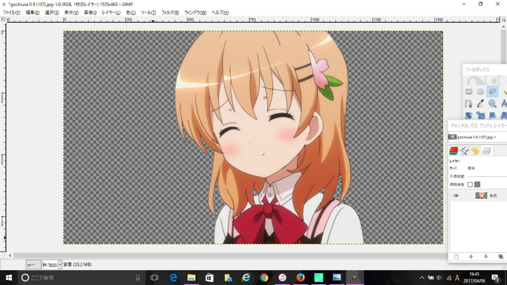Screen dimensions: 507x285
Task: Select the Color Picker tool
Action: point(481,103)
